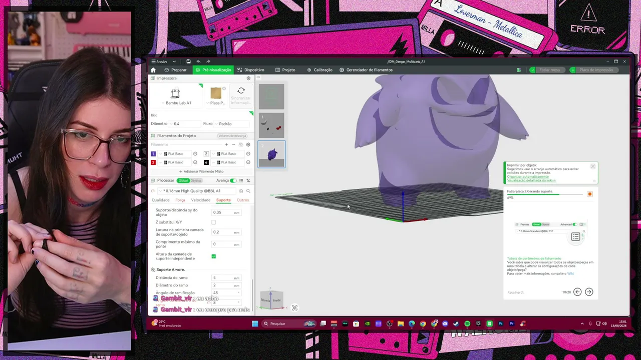Click the redo arrow in title bar

pos(208,61)
